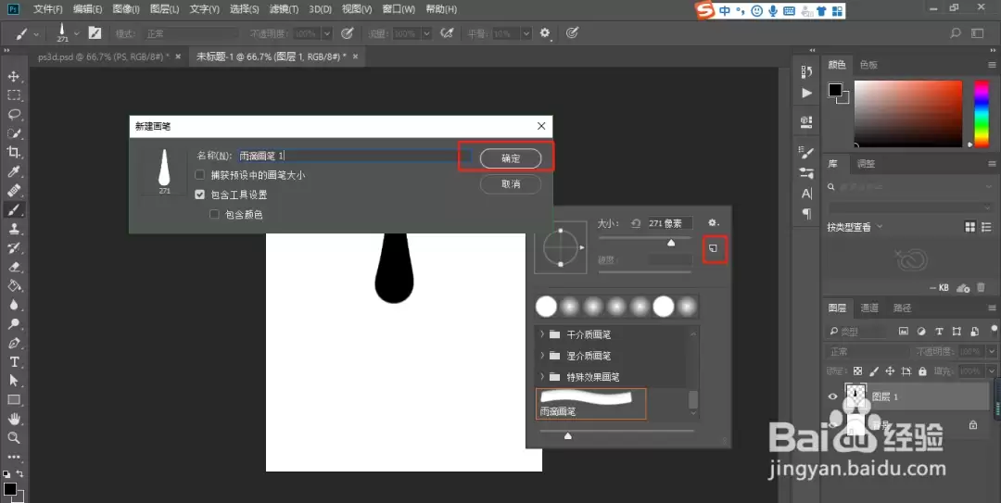Uncheck the 包含工具设置 checkbox
Image resolution: width=1001 pixels, height=503 pixels.
[x=200, y=195]
